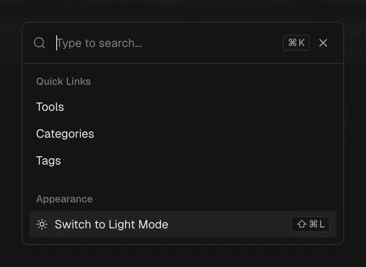Select the brightness icon on the Appearance row
This screenshot has width=366, height=267.
pyautogui.click(x=42, y=225)
